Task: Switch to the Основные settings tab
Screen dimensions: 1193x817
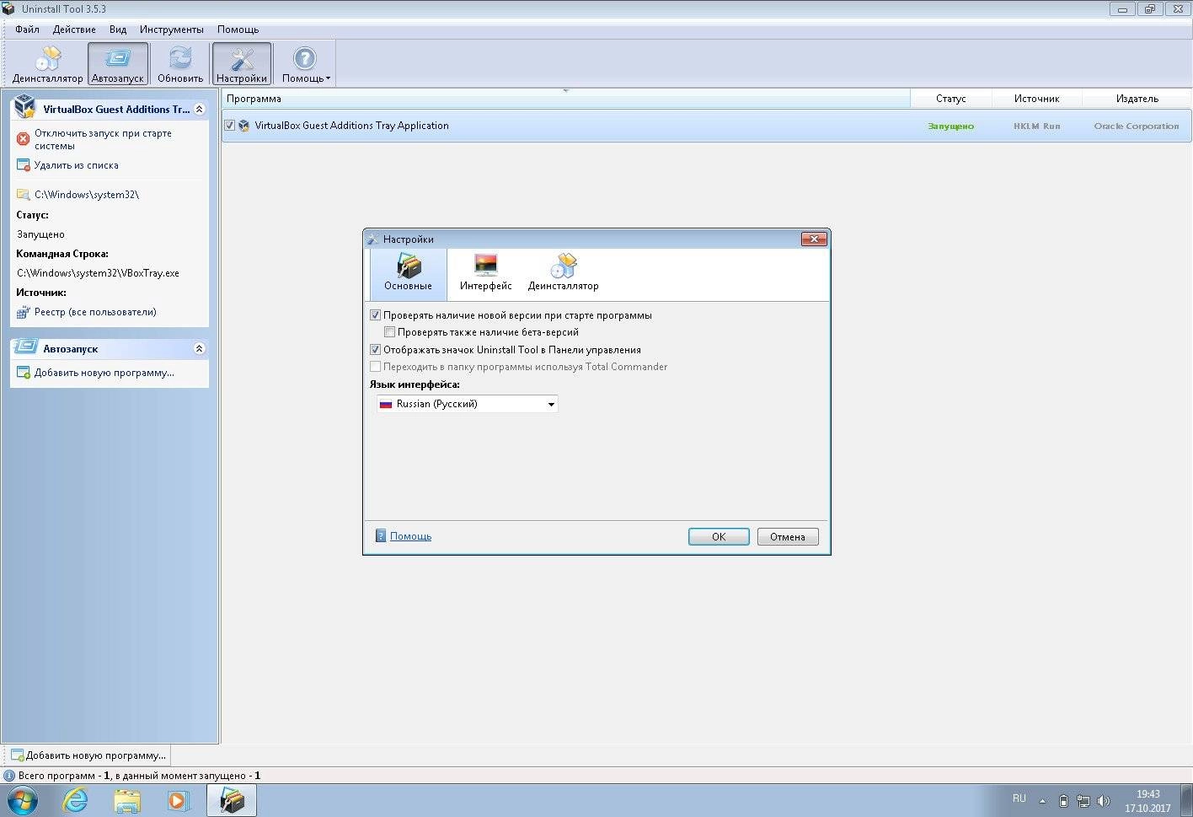Action: coord(409,273)
